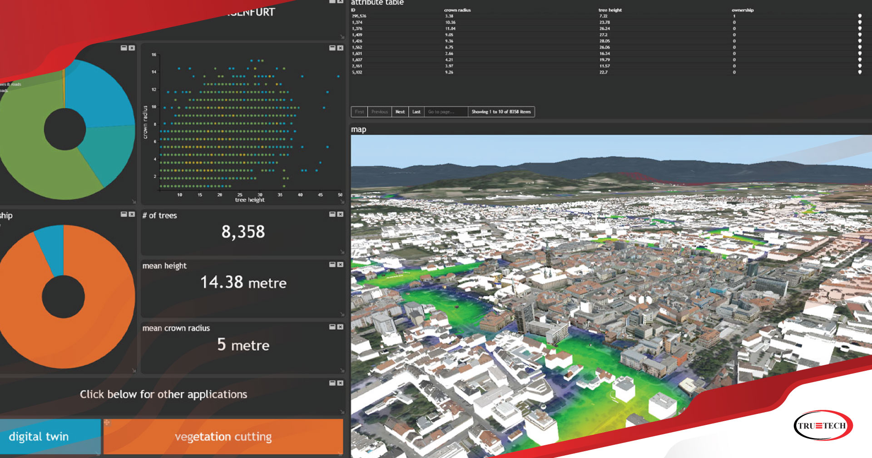Minimize the 'Click below for other applications' panel
Viewport: 872px width, 458px height.
point(332,383)
